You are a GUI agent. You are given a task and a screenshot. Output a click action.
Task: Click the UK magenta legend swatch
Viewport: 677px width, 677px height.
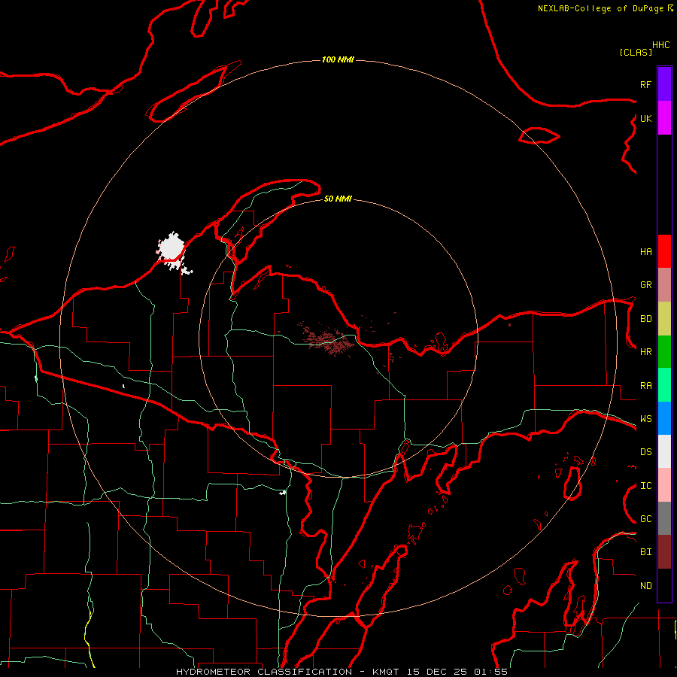(x=664, y=118)
